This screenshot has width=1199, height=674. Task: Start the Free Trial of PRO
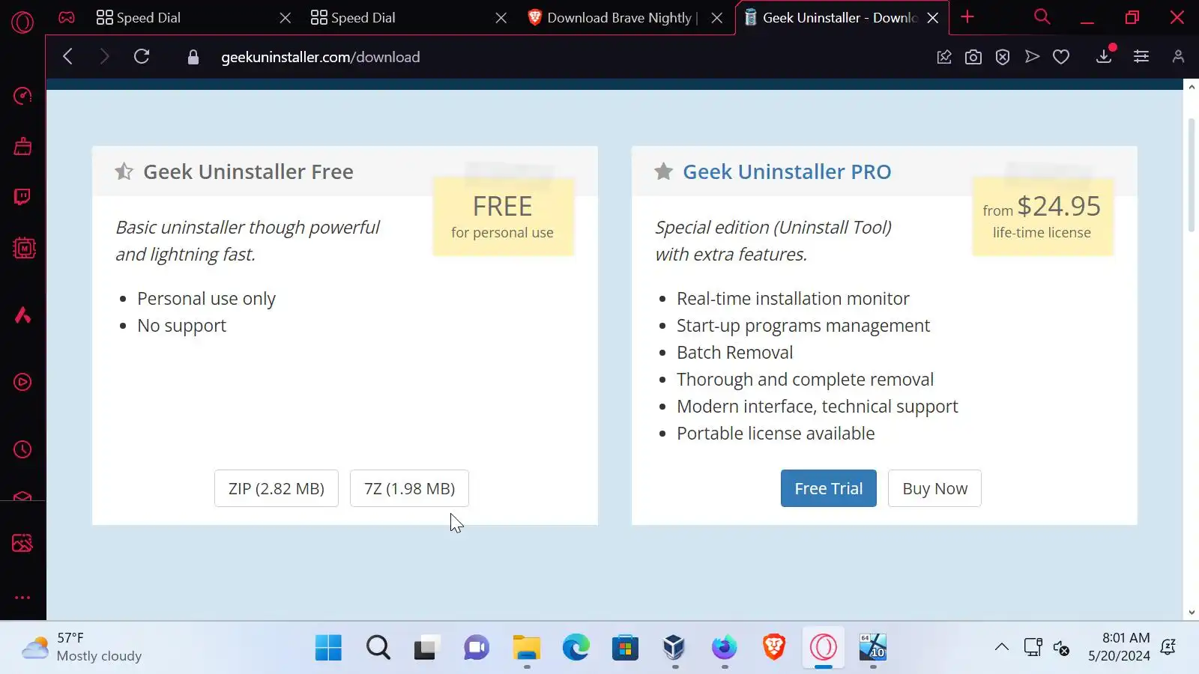tap(828, 488)
